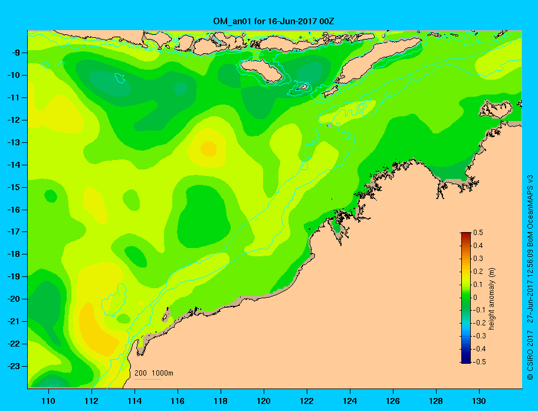Click the longitude axis label "114"
The image size is (538, 411).
(x=134, y=401)
